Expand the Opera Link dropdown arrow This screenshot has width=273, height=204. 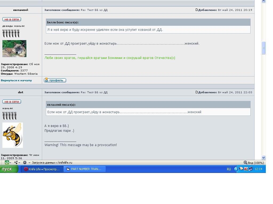(x=11, y=163)
